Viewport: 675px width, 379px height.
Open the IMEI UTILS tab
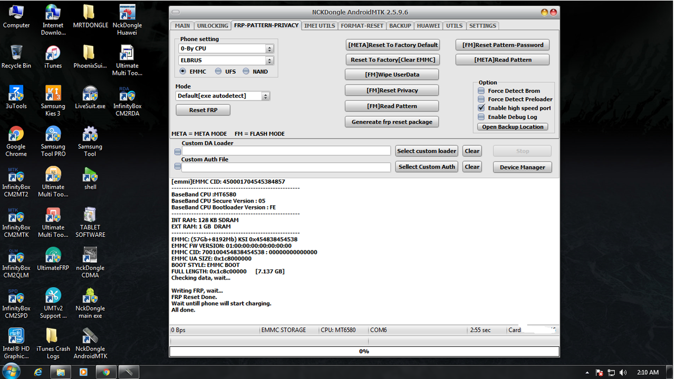click(320, 25)
